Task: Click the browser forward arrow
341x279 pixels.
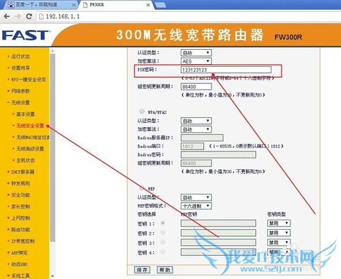Action: click(18, 16)
